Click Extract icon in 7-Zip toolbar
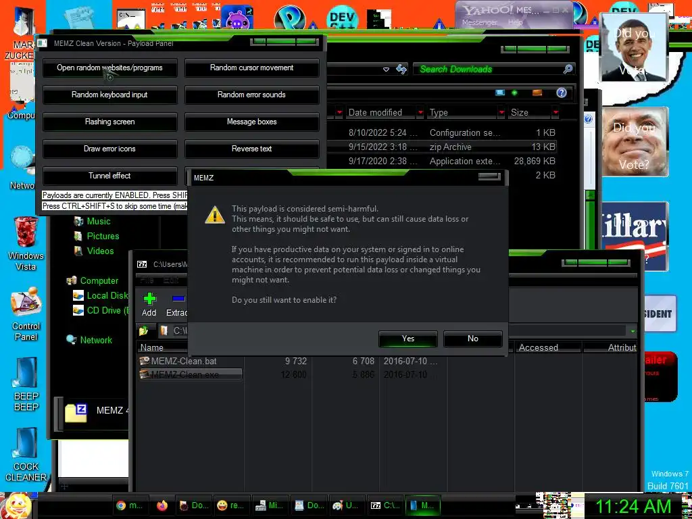The image size is (692, 519). click(178, 299)
